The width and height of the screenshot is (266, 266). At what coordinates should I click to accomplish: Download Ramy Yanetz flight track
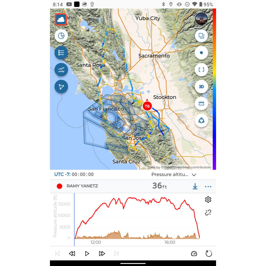point(195,186)
